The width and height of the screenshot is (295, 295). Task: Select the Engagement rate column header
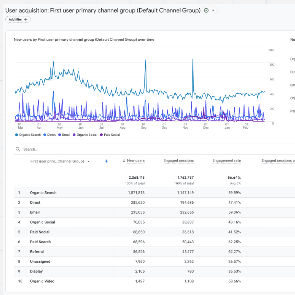tap(226, 161)
